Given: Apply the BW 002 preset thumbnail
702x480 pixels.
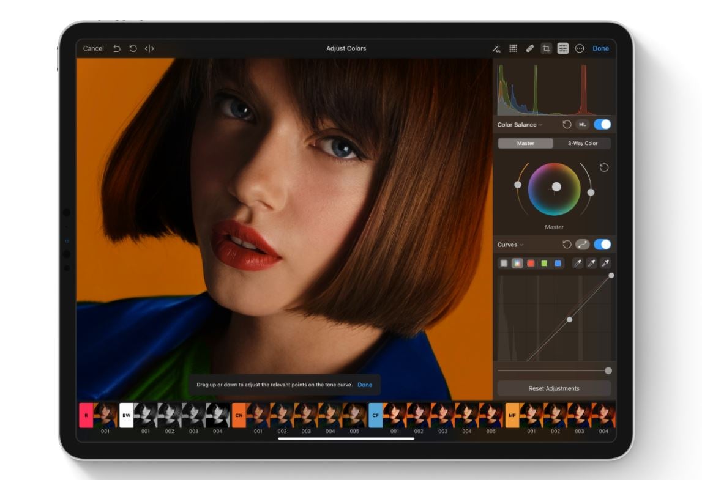Looking at the screenshot, I should (x=170, y=415).
